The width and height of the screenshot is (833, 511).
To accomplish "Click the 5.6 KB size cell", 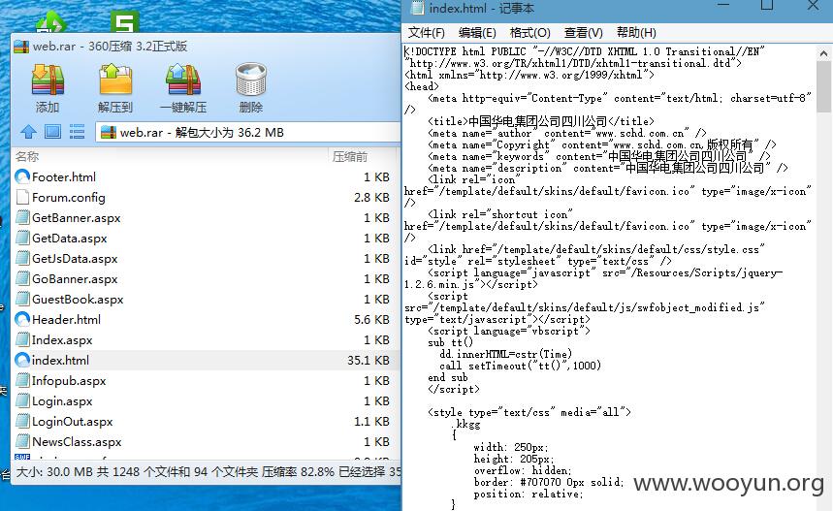I will (x=371, y=320).
